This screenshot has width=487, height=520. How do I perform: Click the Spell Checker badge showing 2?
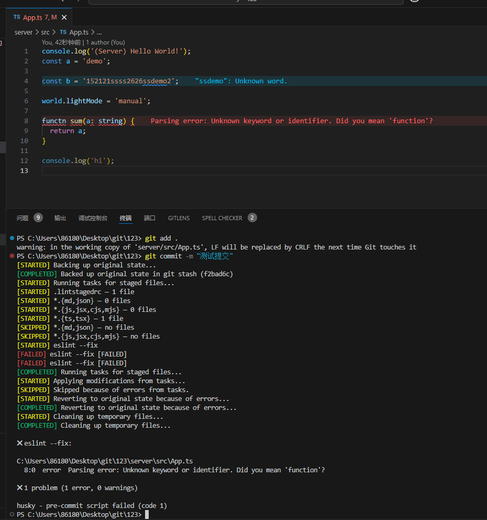[252, 218]
